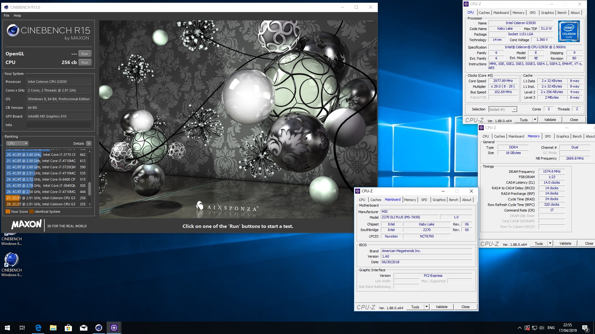Click Tools in the top CPU-Z window

click(524, 120)
